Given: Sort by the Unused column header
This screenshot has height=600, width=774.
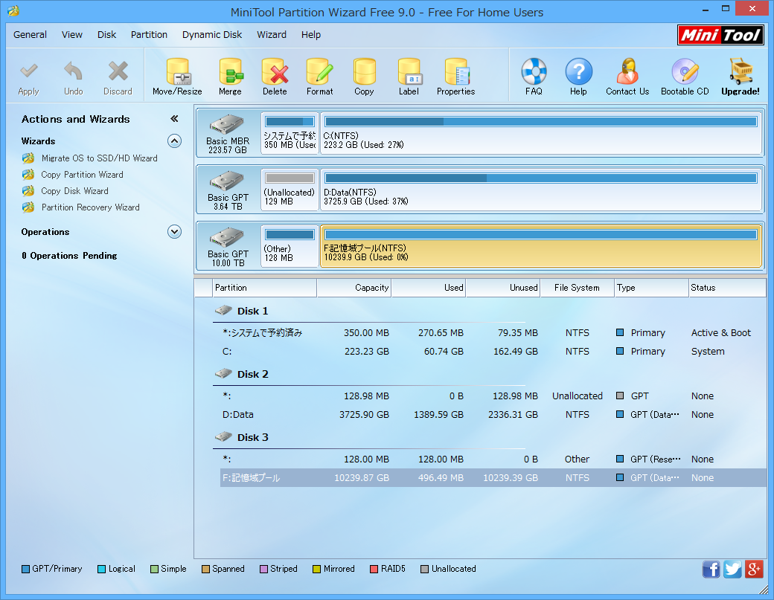Looking at the screenshot, I should coord(503,288).
